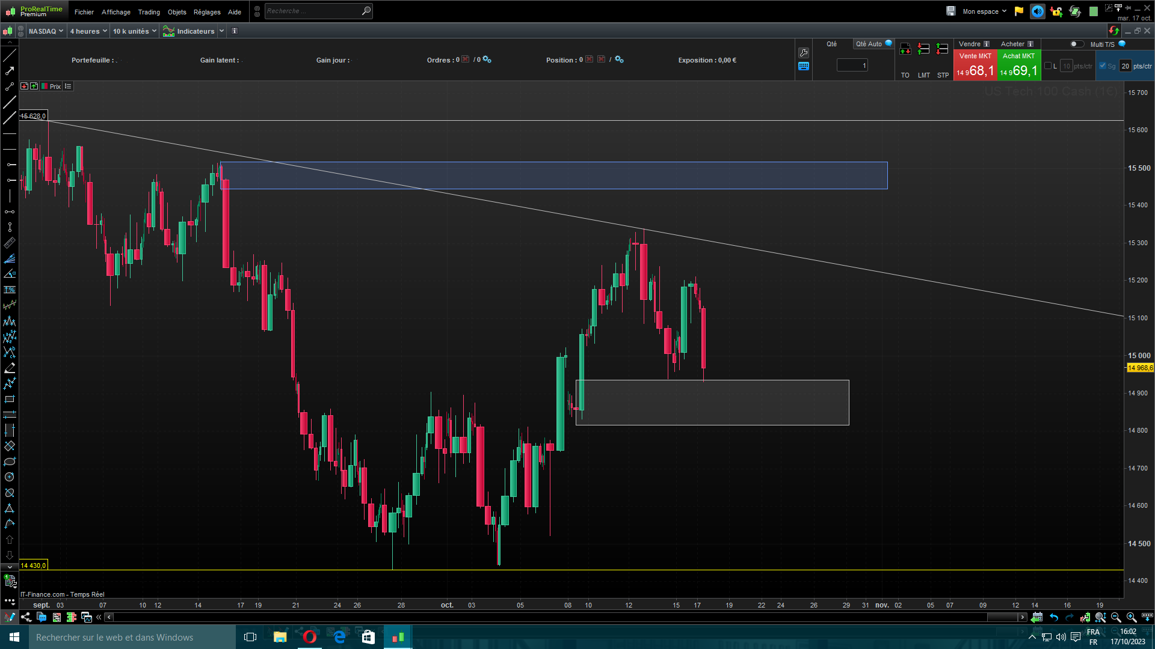Viewport: 1155px width, 649px height.
Task: Enable the L limit checkbox
Action: click(x=1048, y=66)
